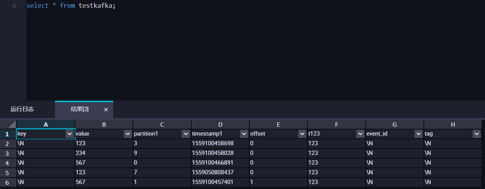Close the 结果[2] results tab
The width and height of the screenshot is (485, 189).
pyautogui.click(x=106, y=110)
